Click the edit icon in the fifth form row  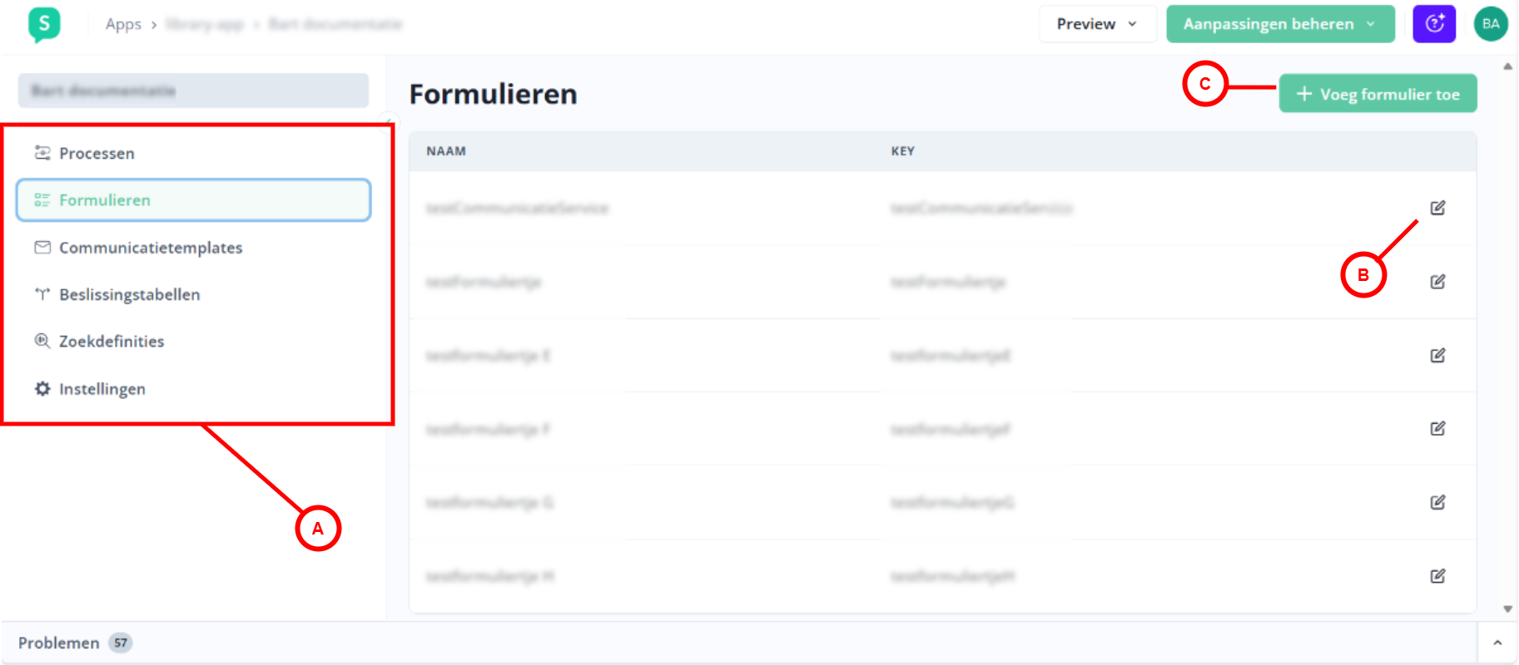click(1437, 502)
